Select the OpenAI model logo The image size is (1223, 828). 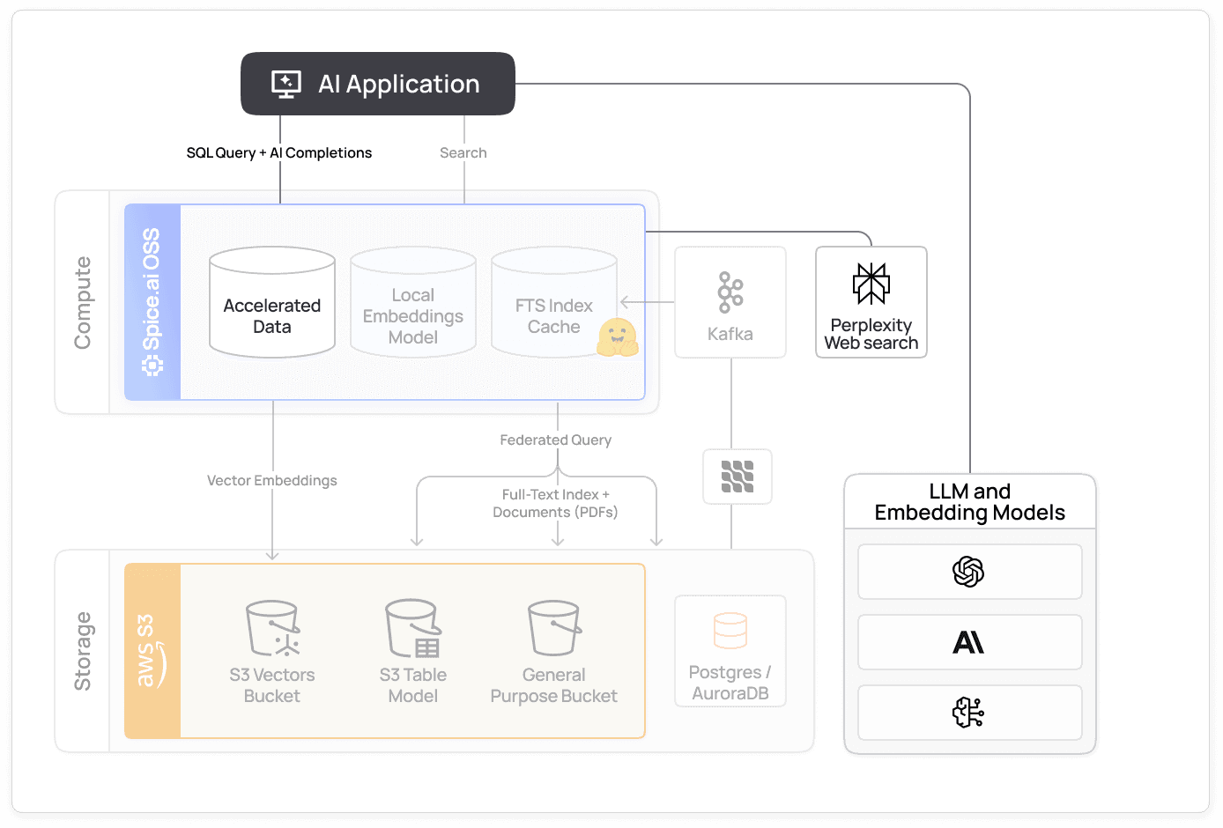tap(969, 572)
